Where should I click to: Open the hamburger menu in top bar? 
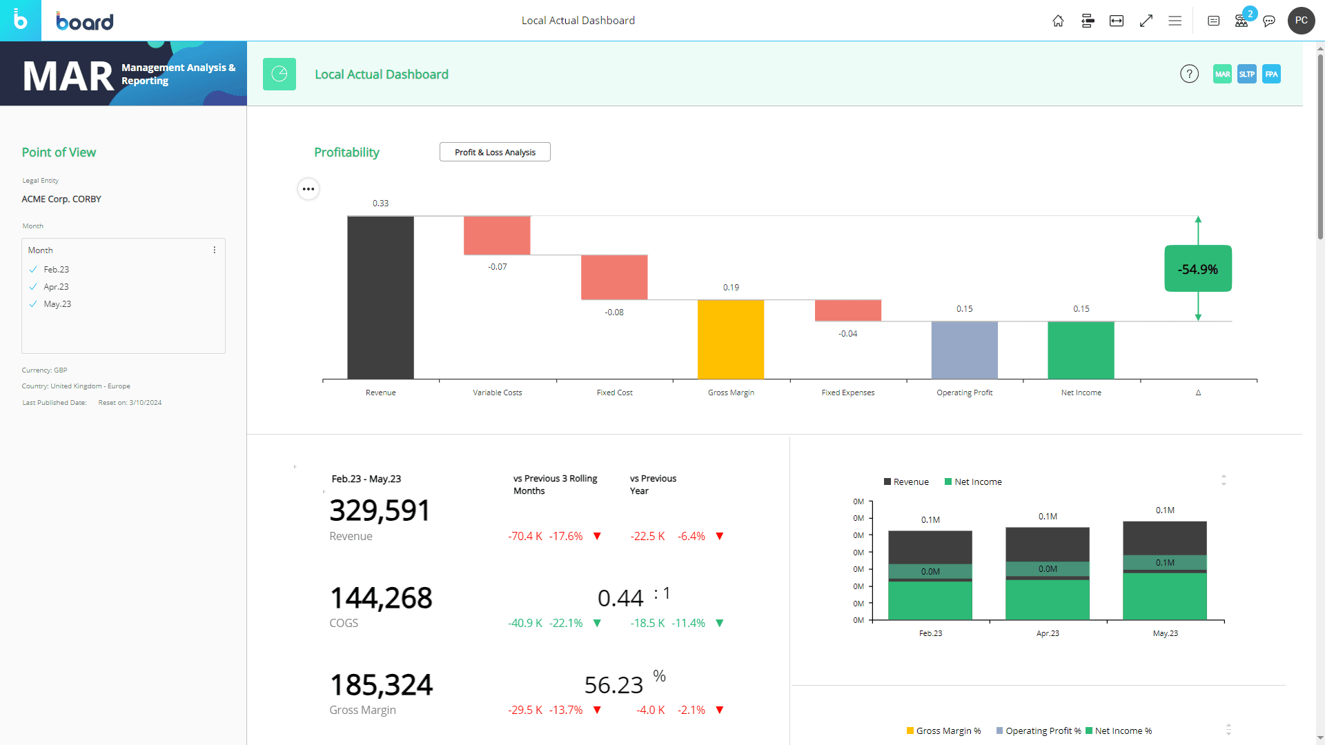point(1175,21)
